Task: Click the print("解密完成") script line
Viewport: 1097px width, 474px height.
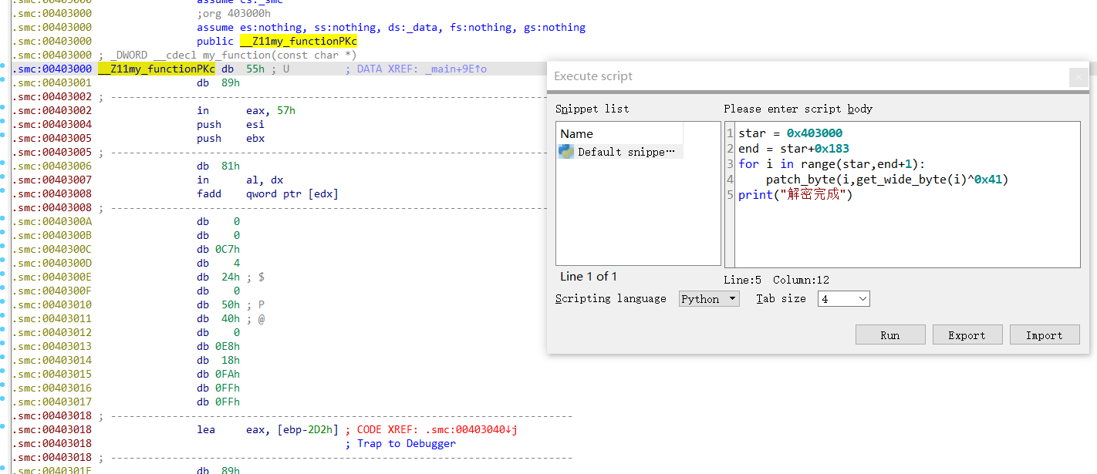Action: 795,195
